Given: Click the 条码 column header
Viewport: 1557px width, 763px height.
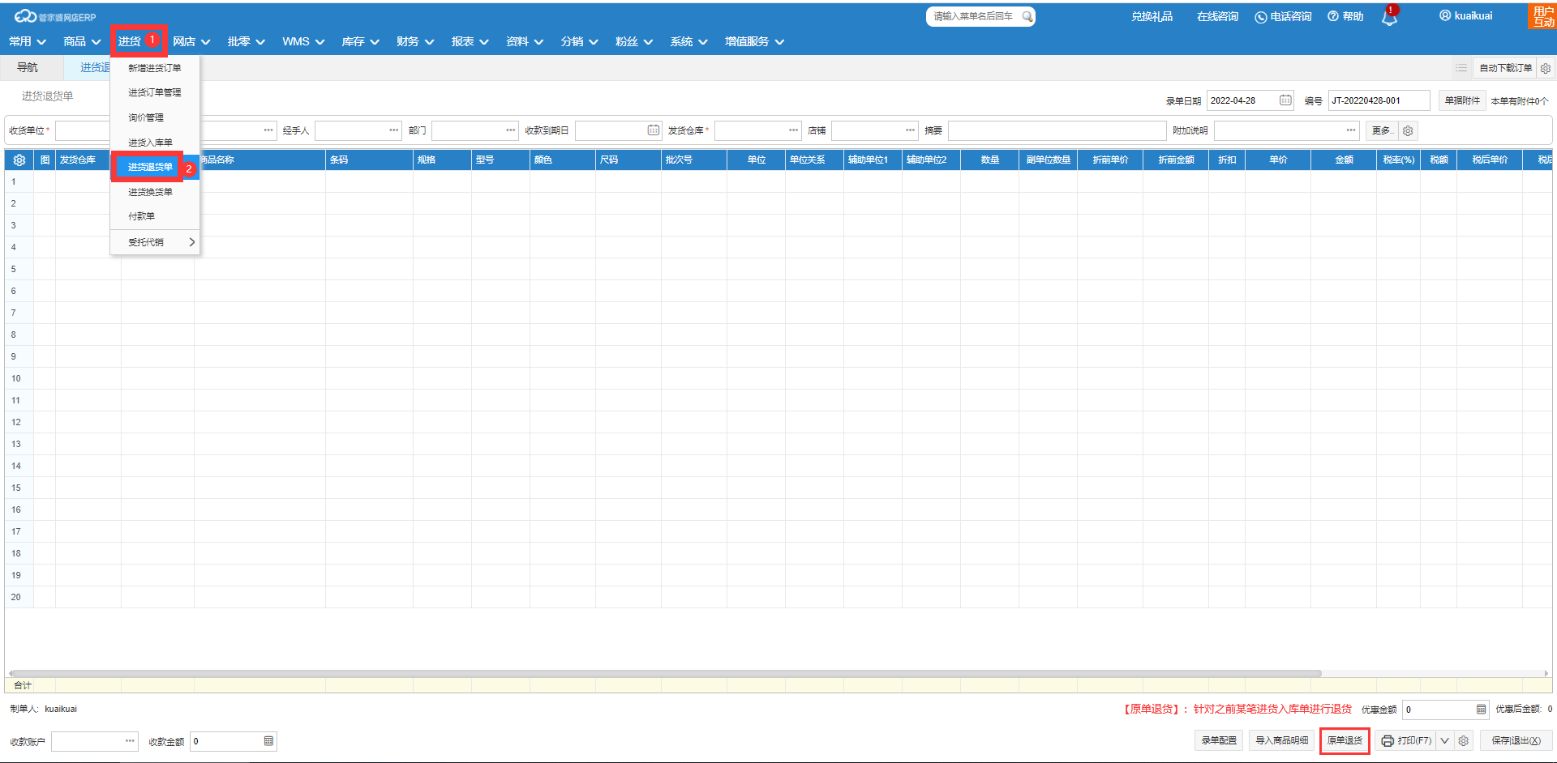Looking at the screenshot, I should point(369,160).
